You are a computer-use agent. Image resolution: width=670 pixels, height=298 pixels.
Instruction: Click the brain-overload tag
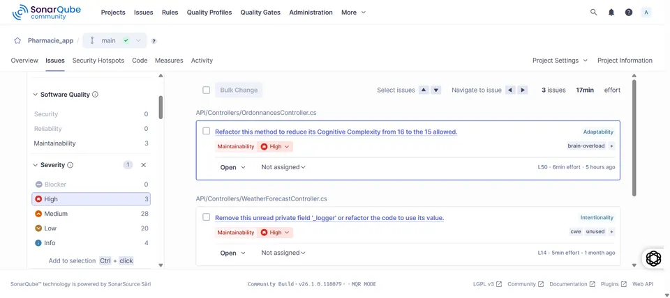point(586,146)
